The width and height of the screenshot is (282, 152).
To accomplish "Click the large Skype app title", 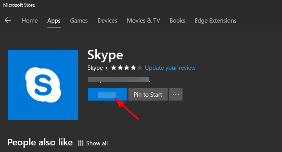I will [105, 55].
